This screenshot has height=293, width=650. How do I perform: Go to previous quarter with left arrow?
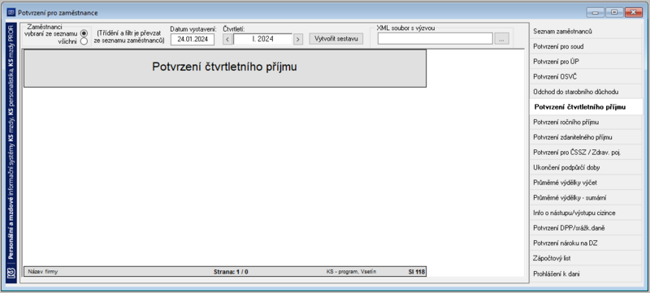227,39
